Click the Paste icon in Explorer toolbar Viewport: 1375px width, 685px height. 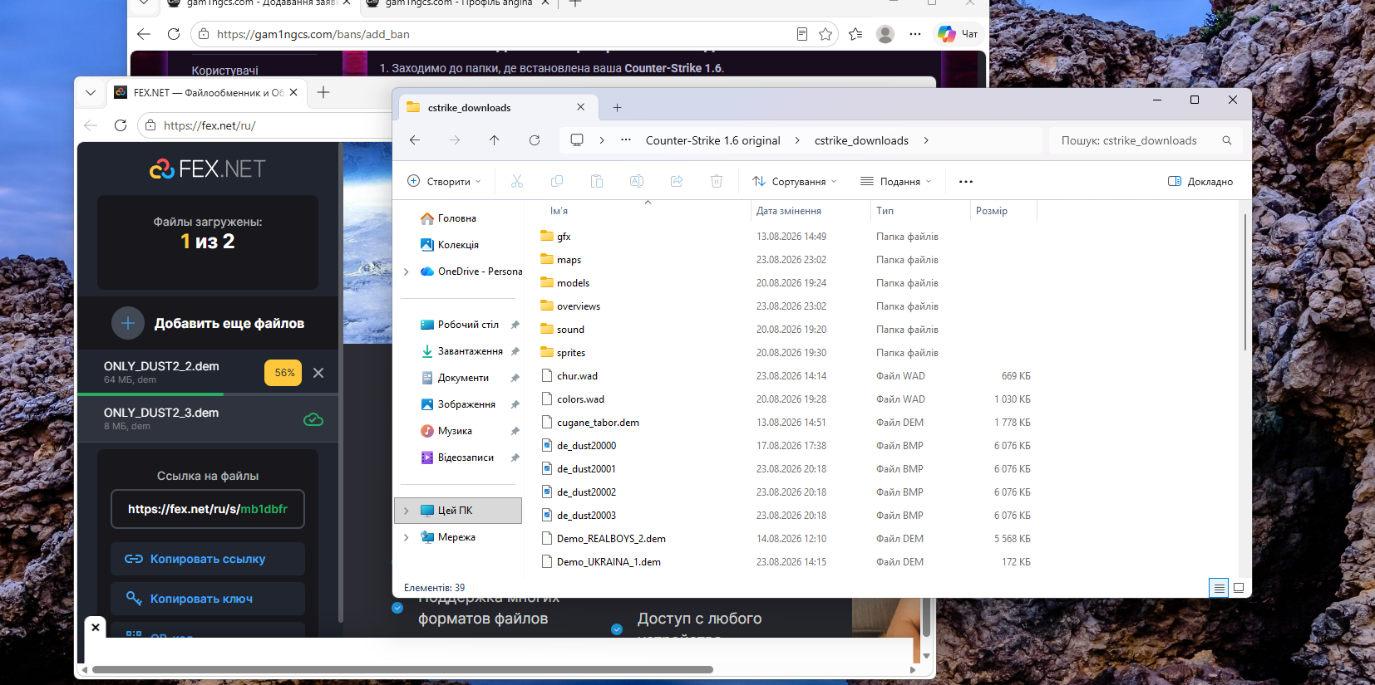pos(597,181)
